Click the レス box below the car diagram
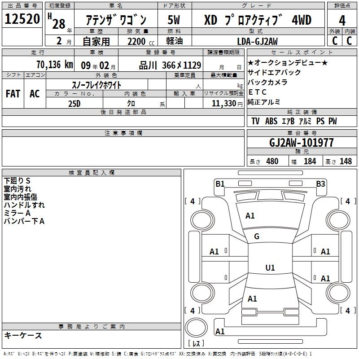Screen dimensions: 359x359 click(196, 344)
